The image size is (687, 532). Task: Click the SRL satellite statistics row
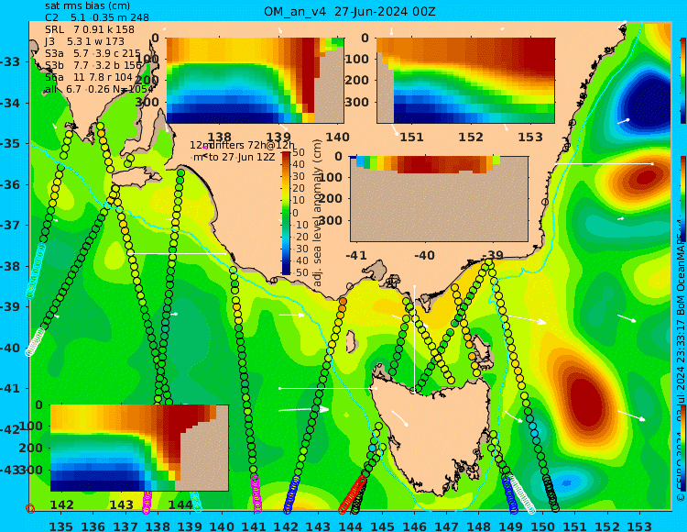[90, 29]
